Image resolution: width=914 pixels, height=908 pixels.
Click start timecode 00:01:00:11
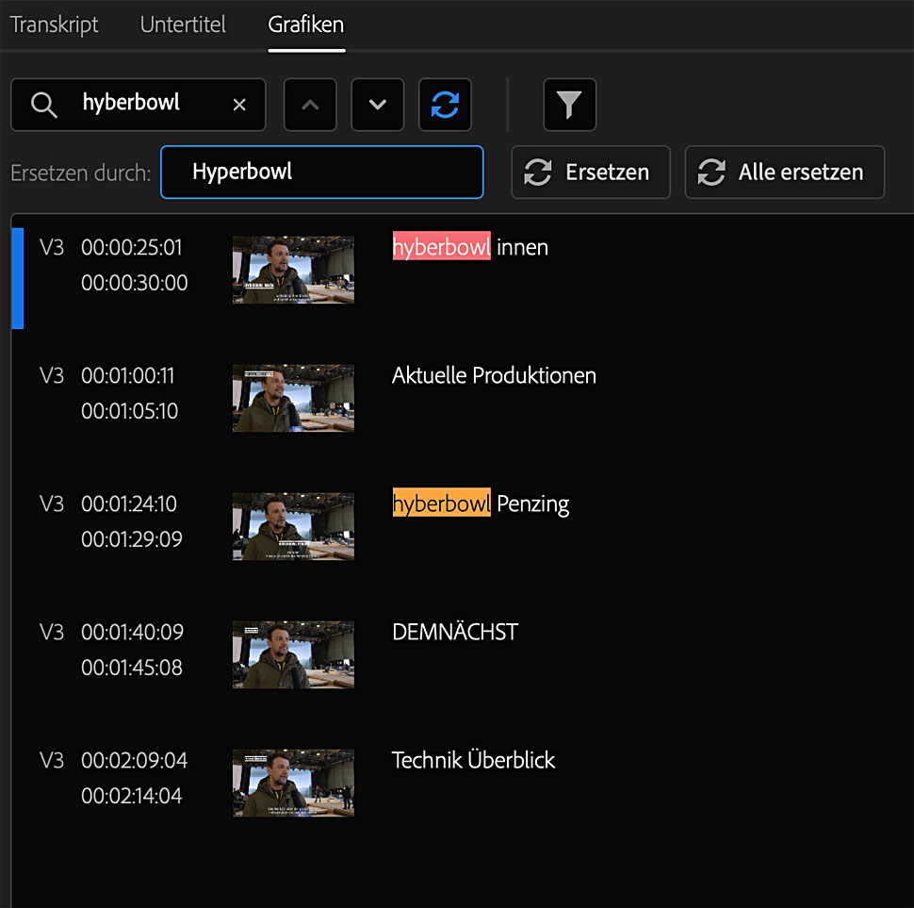tap(127, 375)
